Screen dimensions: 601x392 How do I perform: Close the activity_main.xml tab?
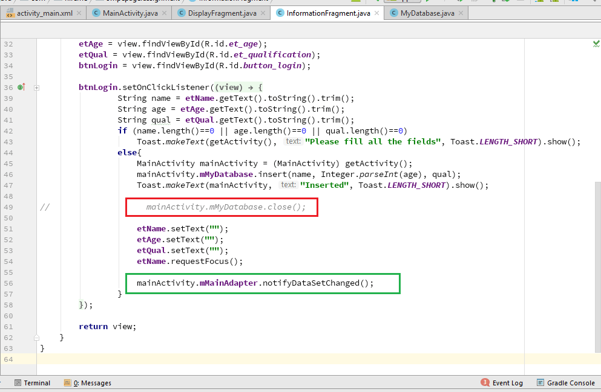coord(79,13)
